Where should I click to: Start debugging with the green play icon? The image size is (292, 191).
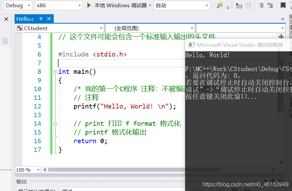point(89,6)
